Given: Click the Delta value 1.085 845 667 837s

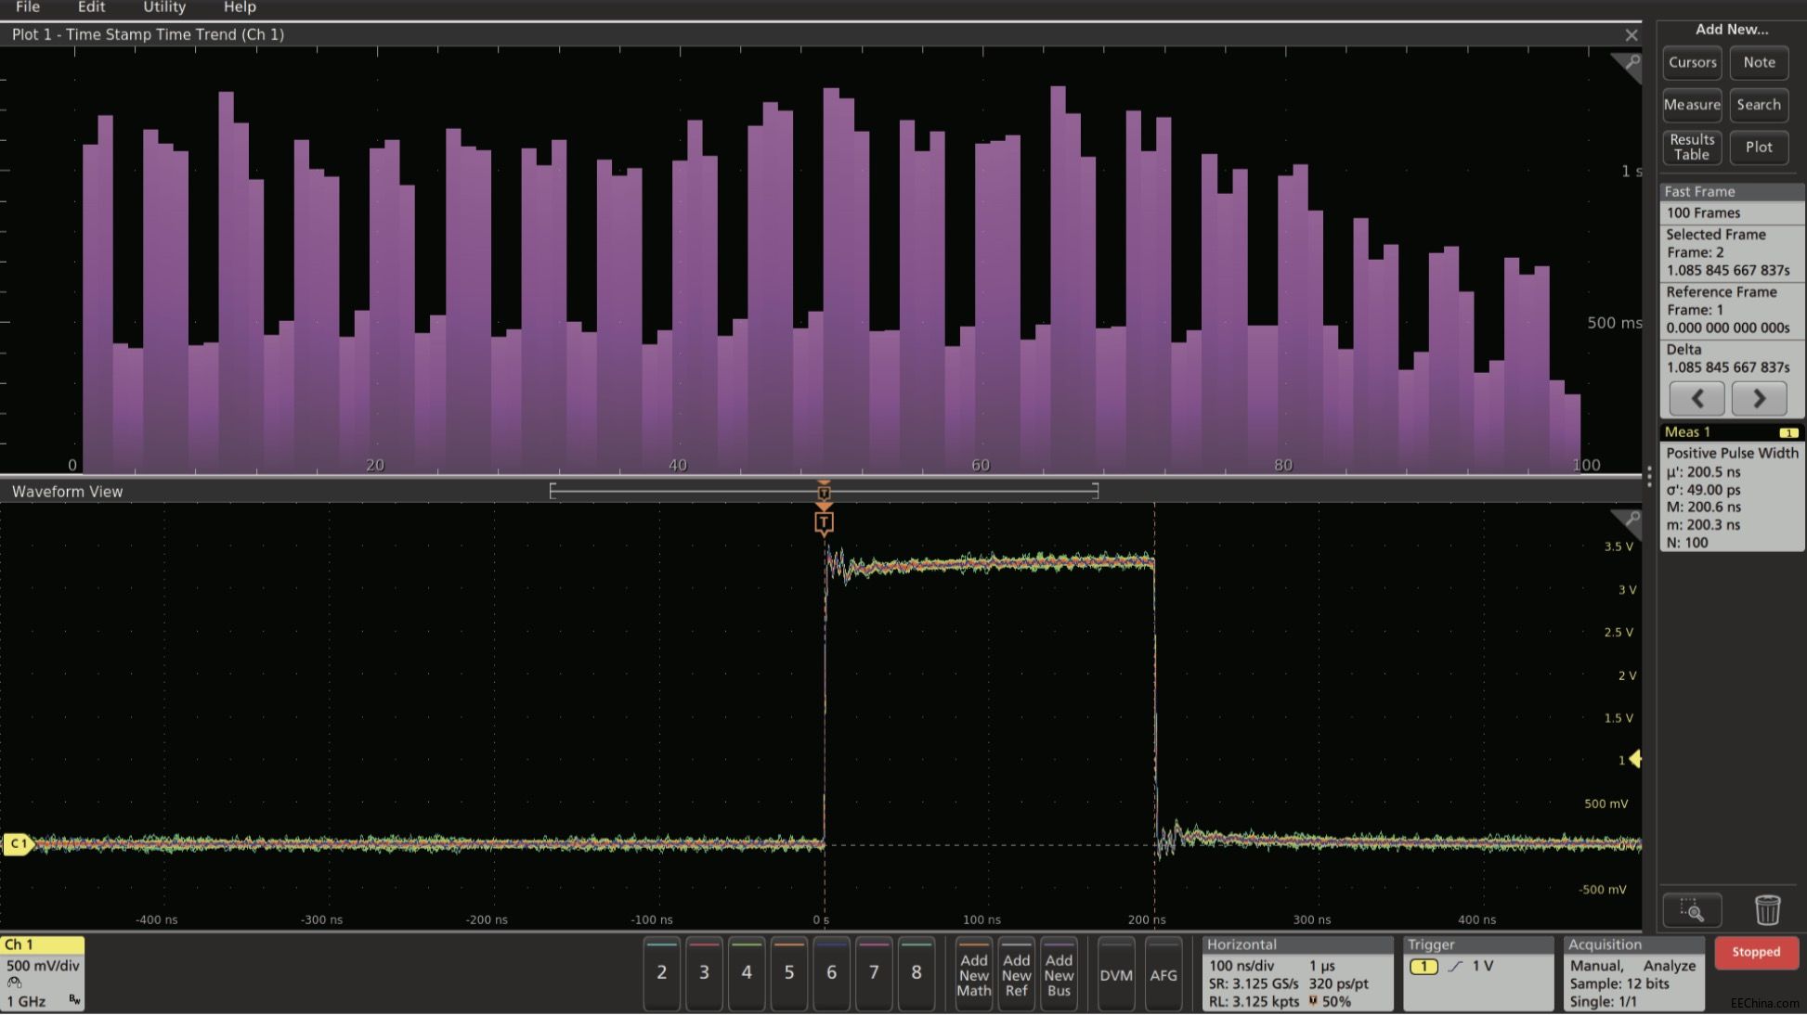Looking at the screenshot, I should (1728, 367).
